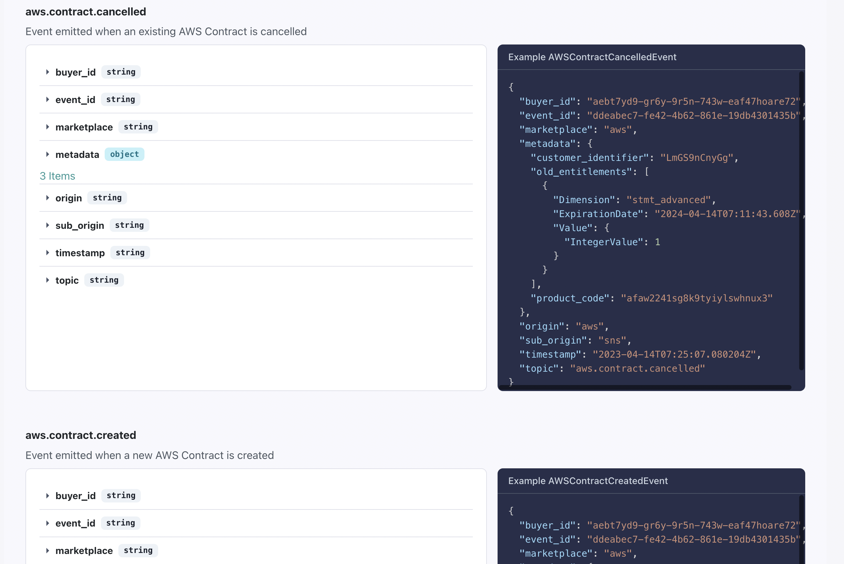Expand the origin field
Viewport: 844px width, 564px height.
[x=47, y=198]
